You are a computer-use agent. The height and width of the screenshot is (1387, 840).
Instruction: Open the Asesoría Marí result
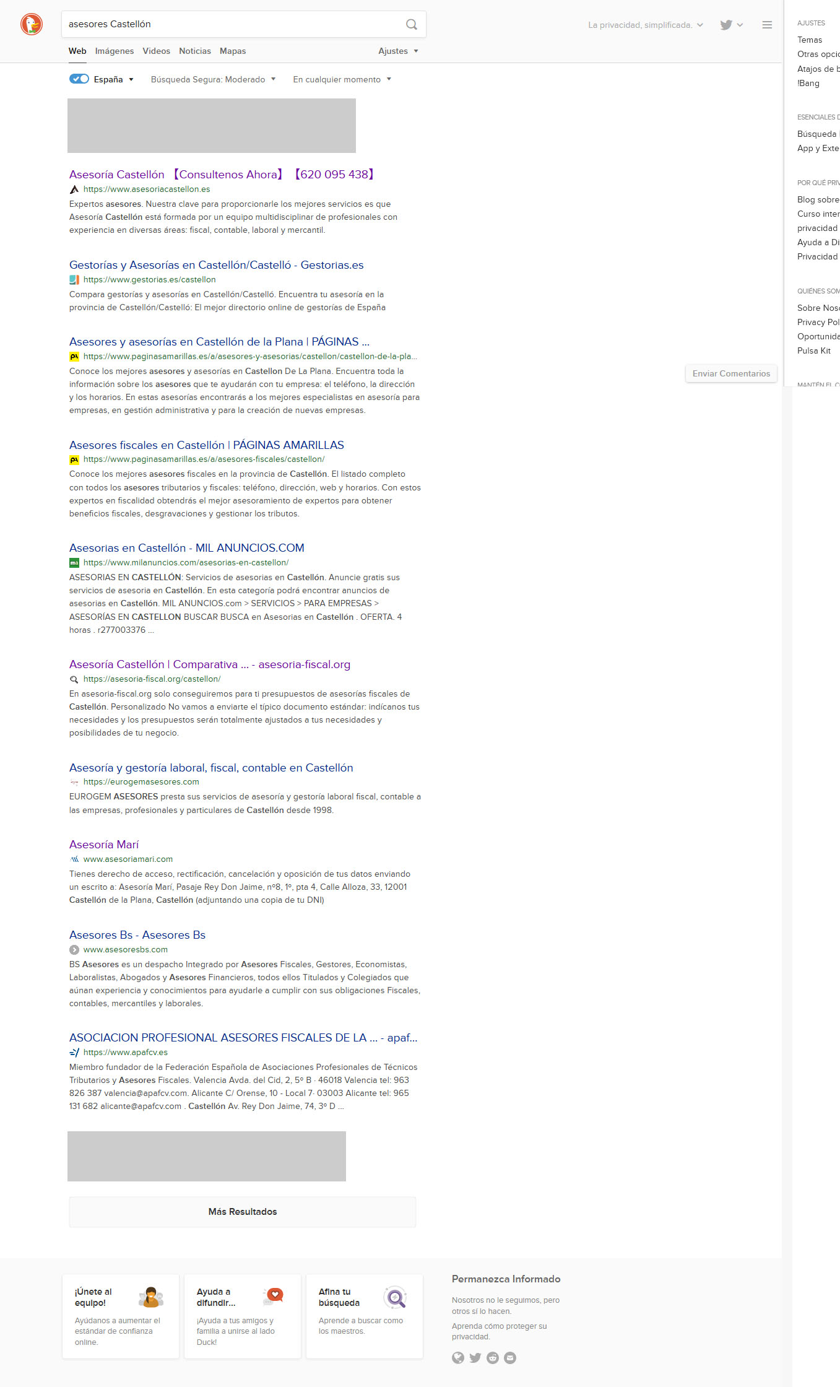tap(104, 845)
